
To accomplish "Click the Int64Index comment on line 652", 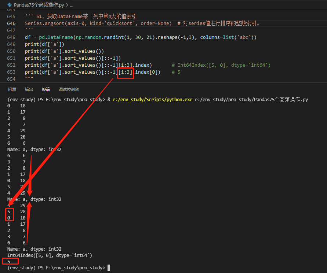I will point(221,65).
